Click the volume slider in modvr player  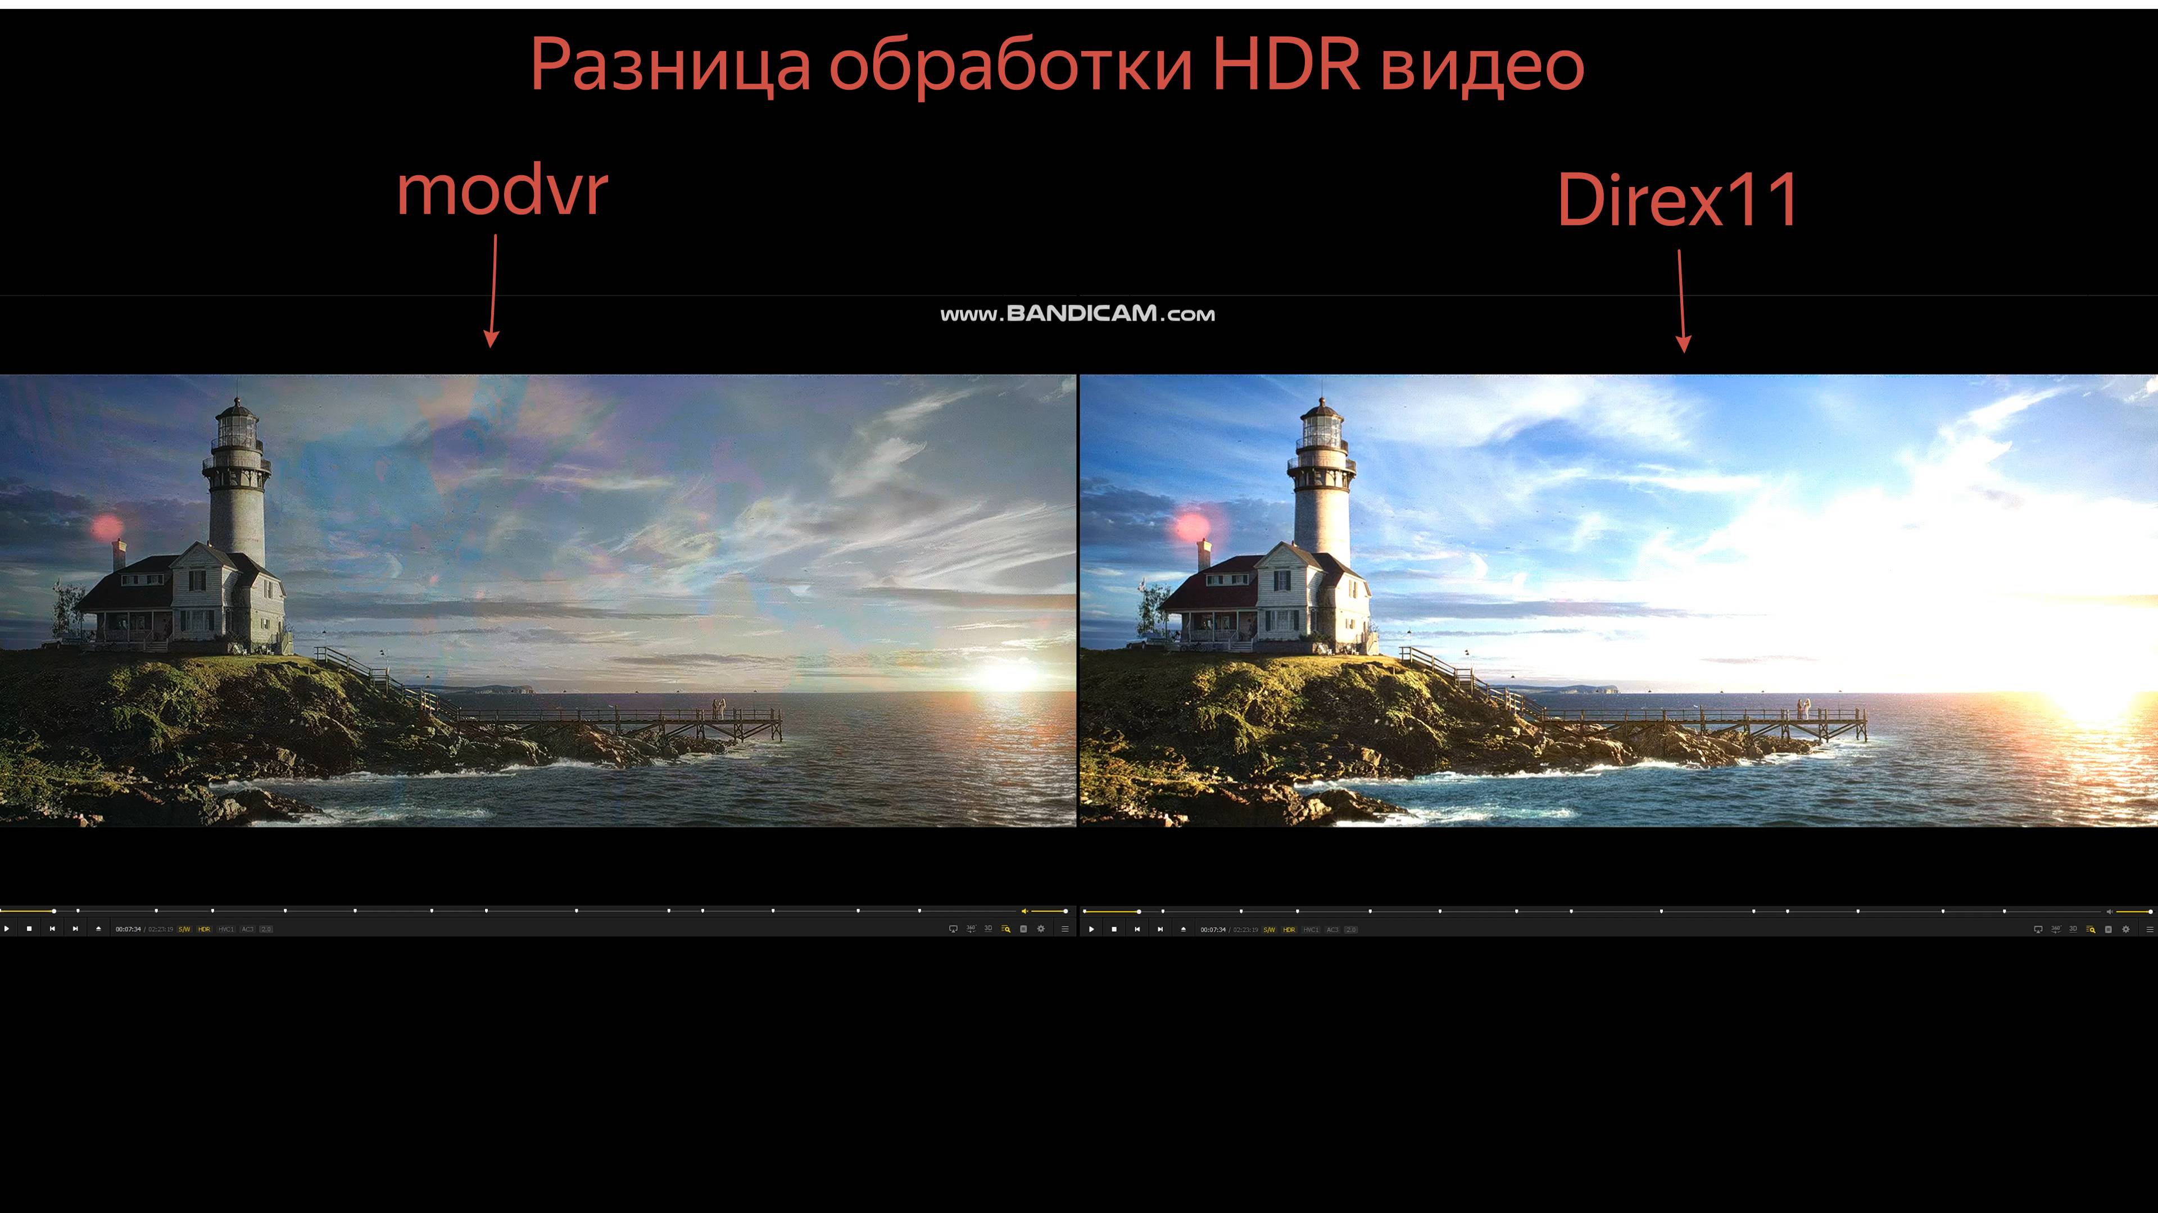pyautogui.click(x=1049, y=911)
